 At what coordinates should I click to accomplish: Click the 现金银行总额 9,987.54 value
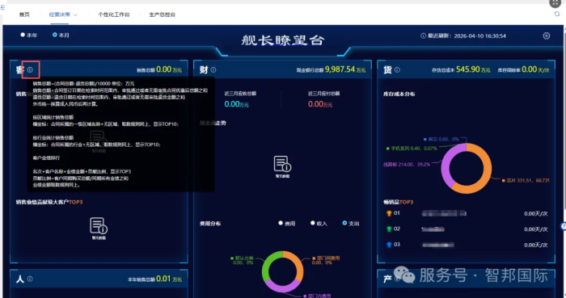(331, 69)
